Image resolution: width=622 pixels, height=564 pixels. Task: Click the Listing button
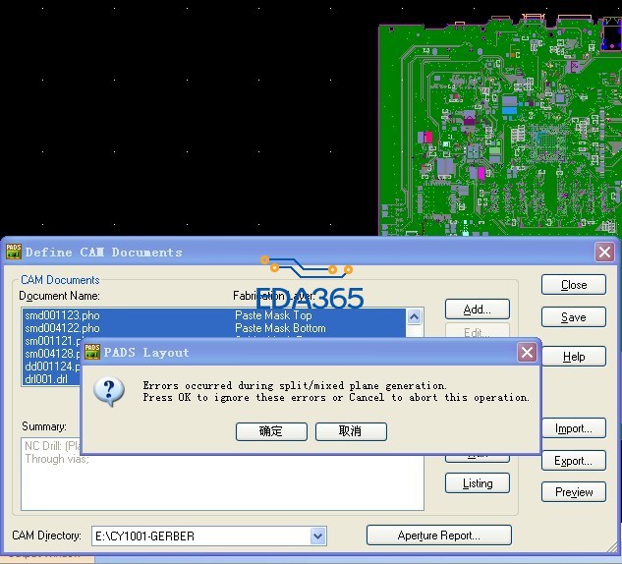478,483
